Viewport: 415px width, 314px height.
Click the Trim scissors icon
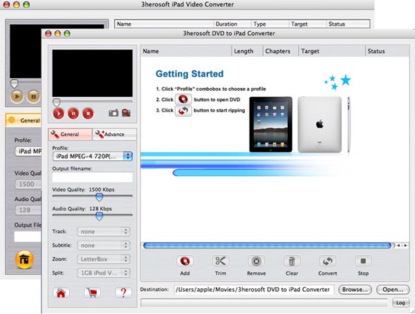click(x=221, y=261)
